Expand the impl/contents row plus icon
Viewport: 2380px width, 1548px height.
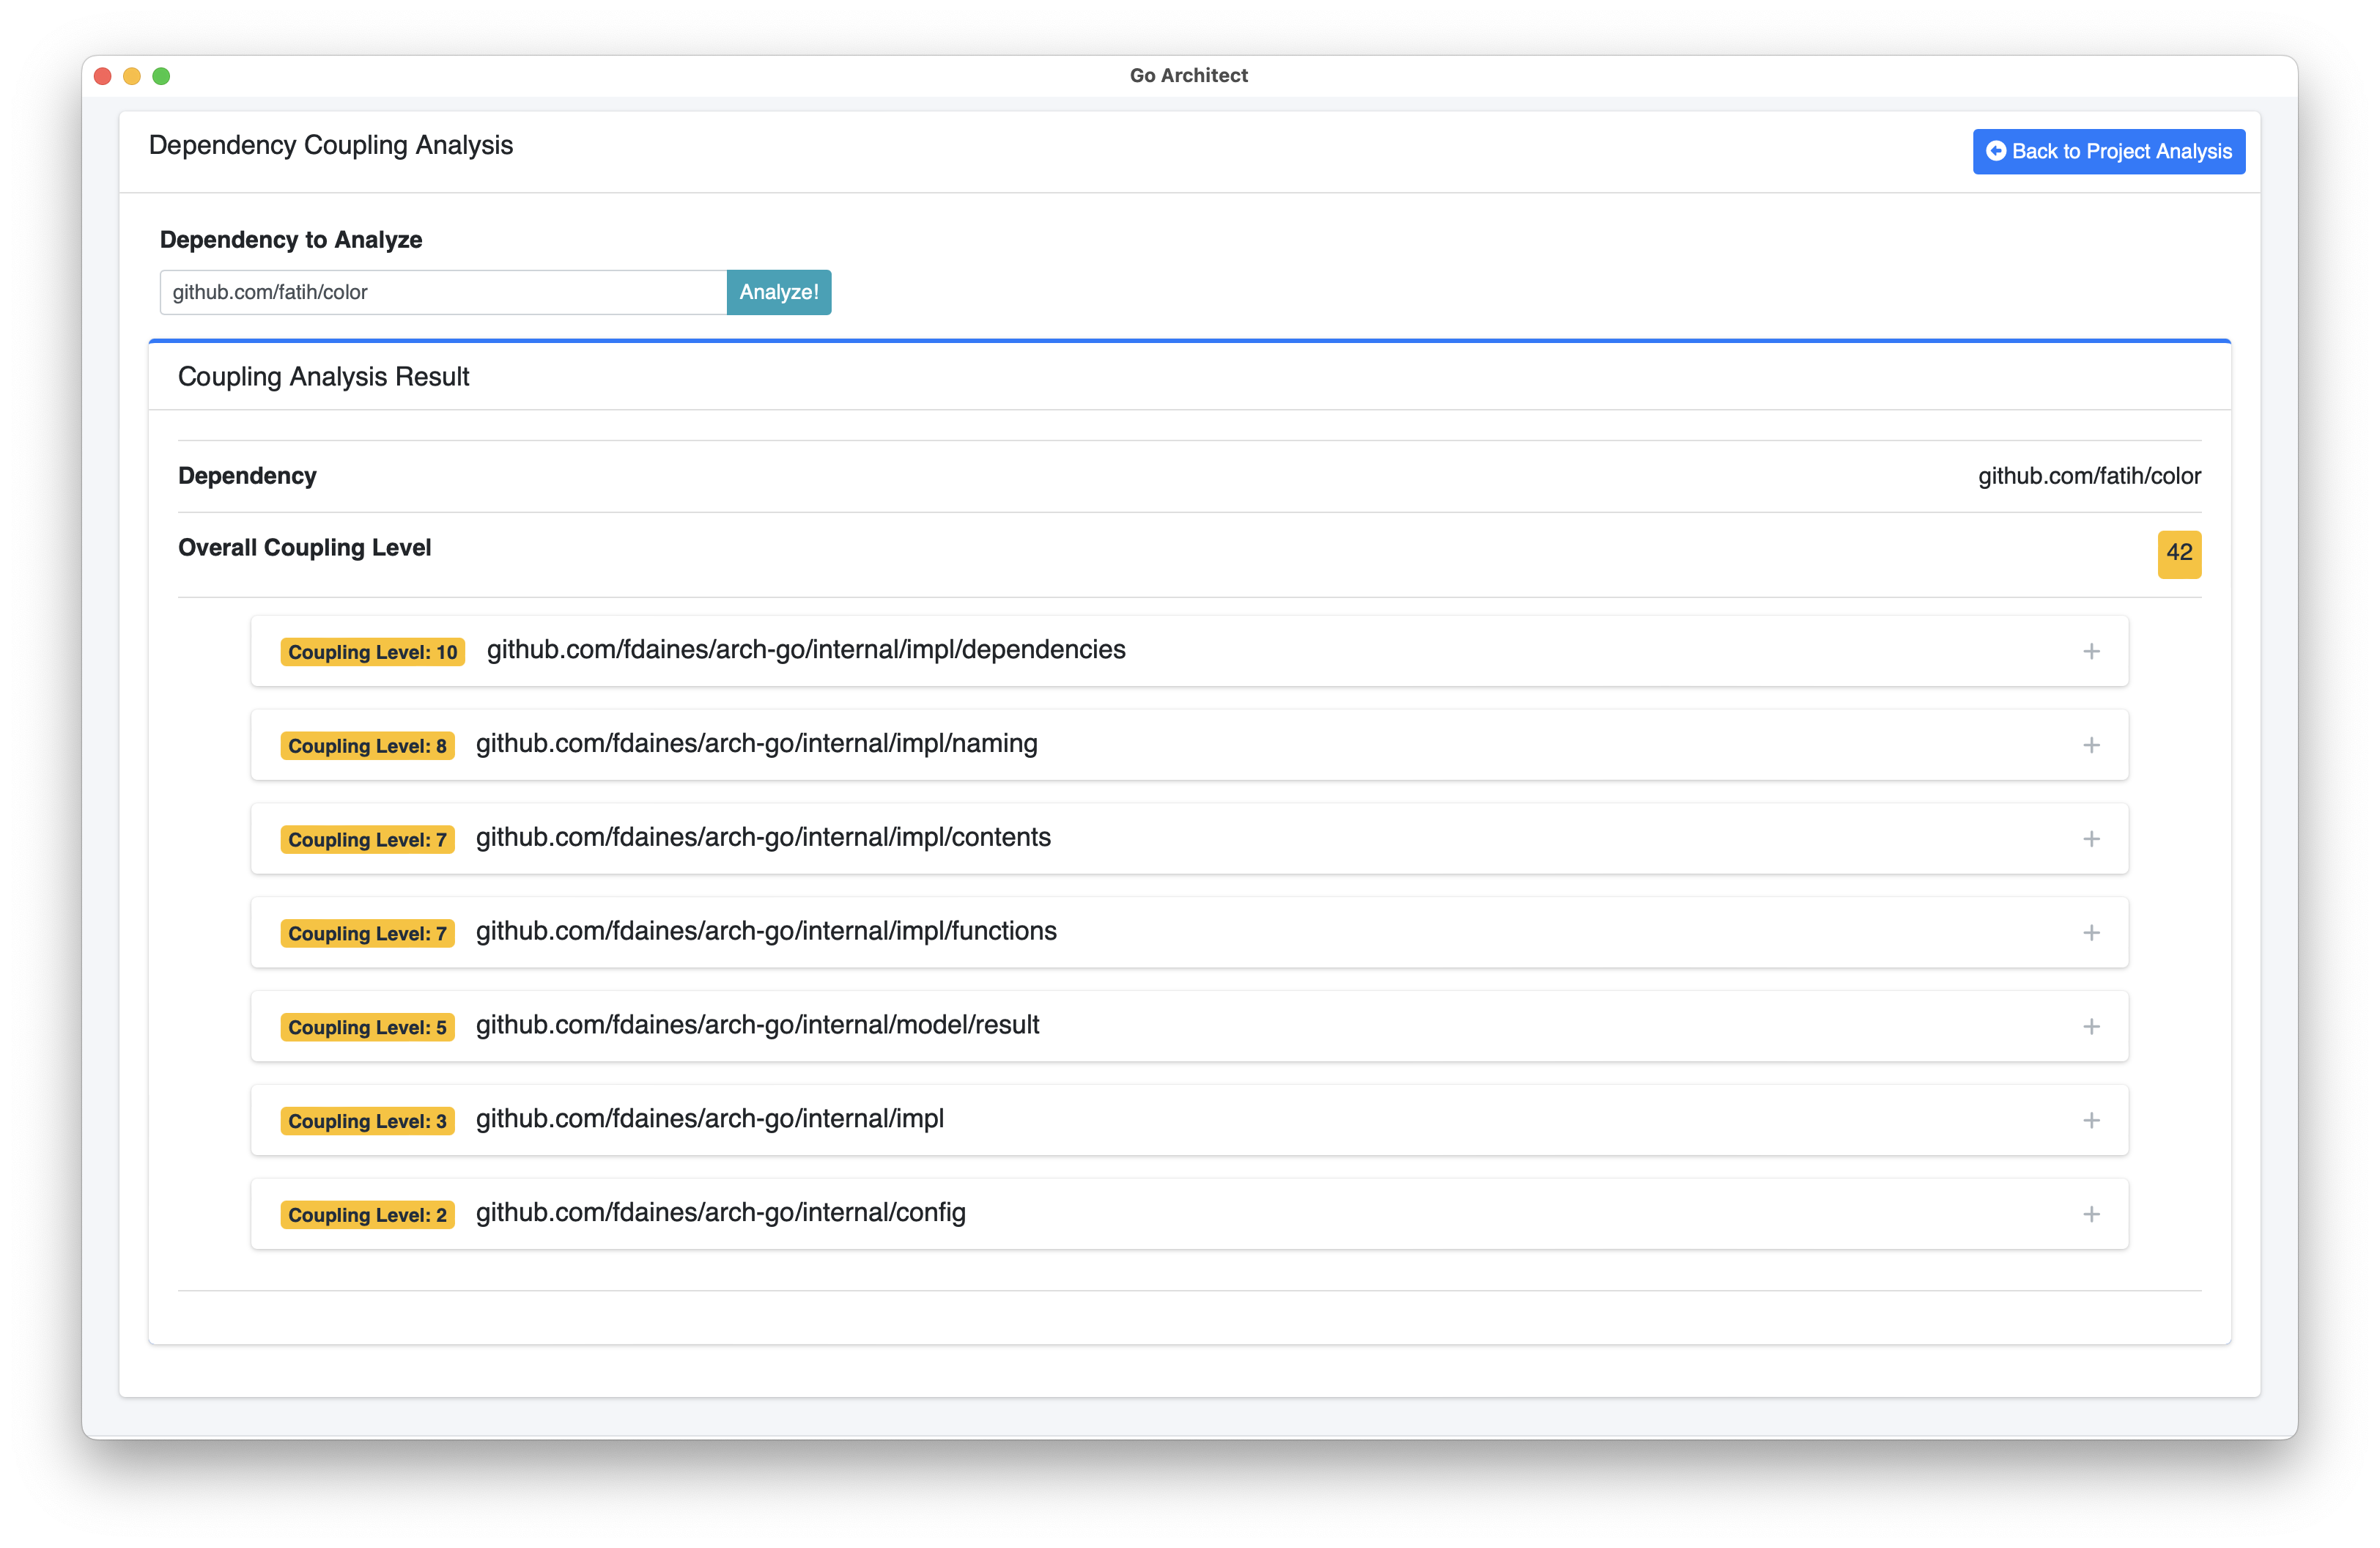(2090, 839)
